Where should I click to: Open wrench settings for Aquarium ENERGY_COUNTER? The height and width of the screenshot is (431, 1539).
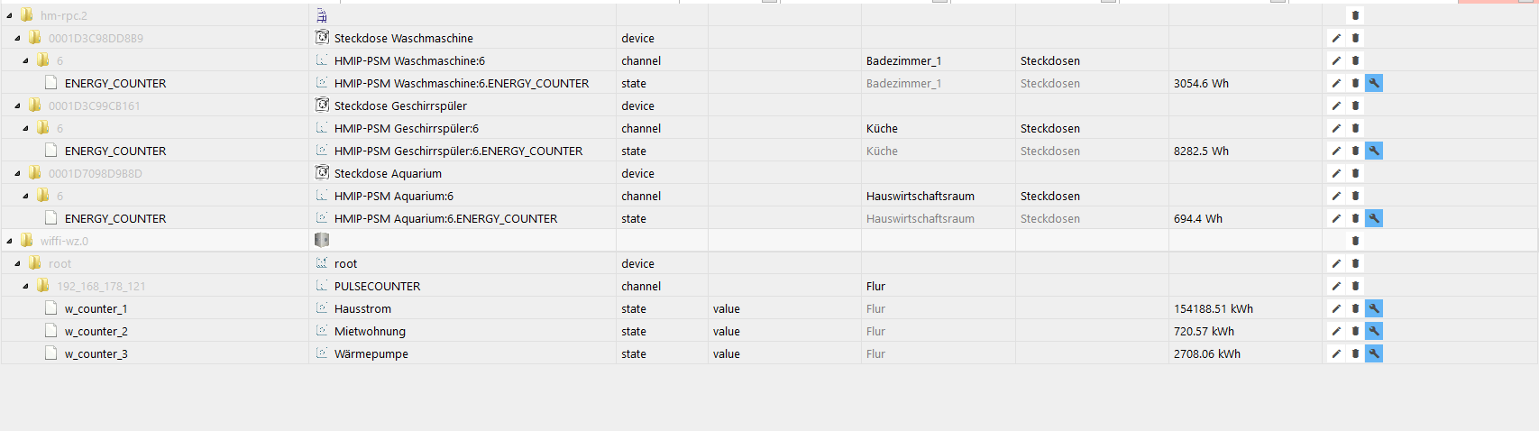(x=1373, y=218)
